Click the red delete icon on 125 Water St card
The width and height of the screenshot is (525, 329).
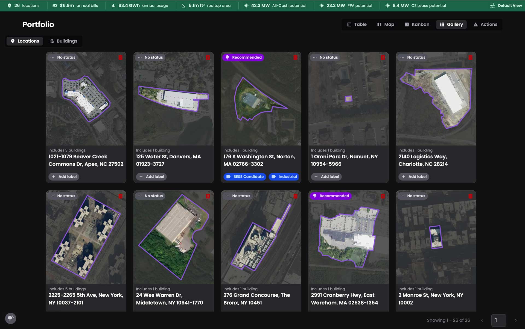(208, 57)
